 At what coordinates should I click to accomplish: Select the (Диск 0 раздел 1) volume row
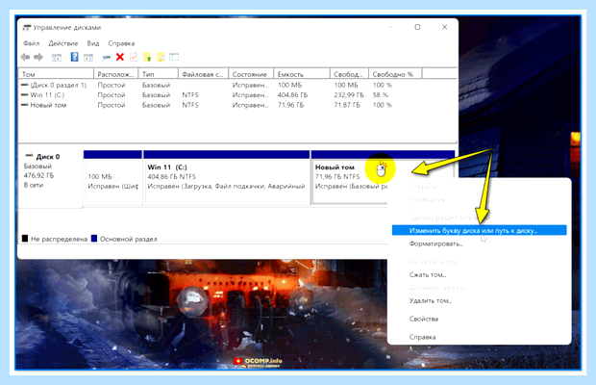(58, 85)
